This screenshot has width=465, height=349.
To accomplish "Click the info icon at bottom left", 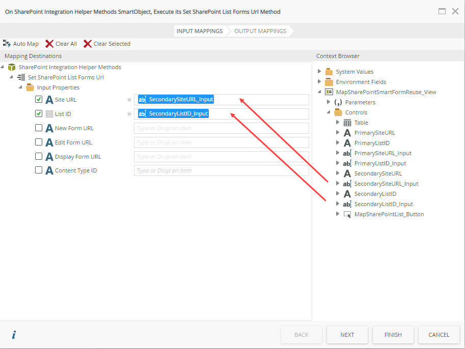I will point(14,335).
